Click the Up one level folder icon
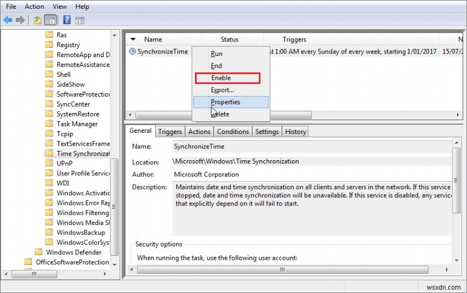467x293 pixels. (x=37, y=20)
